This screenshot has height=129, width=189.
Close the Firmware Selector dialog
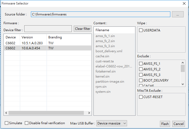click(x=184, y=3)
